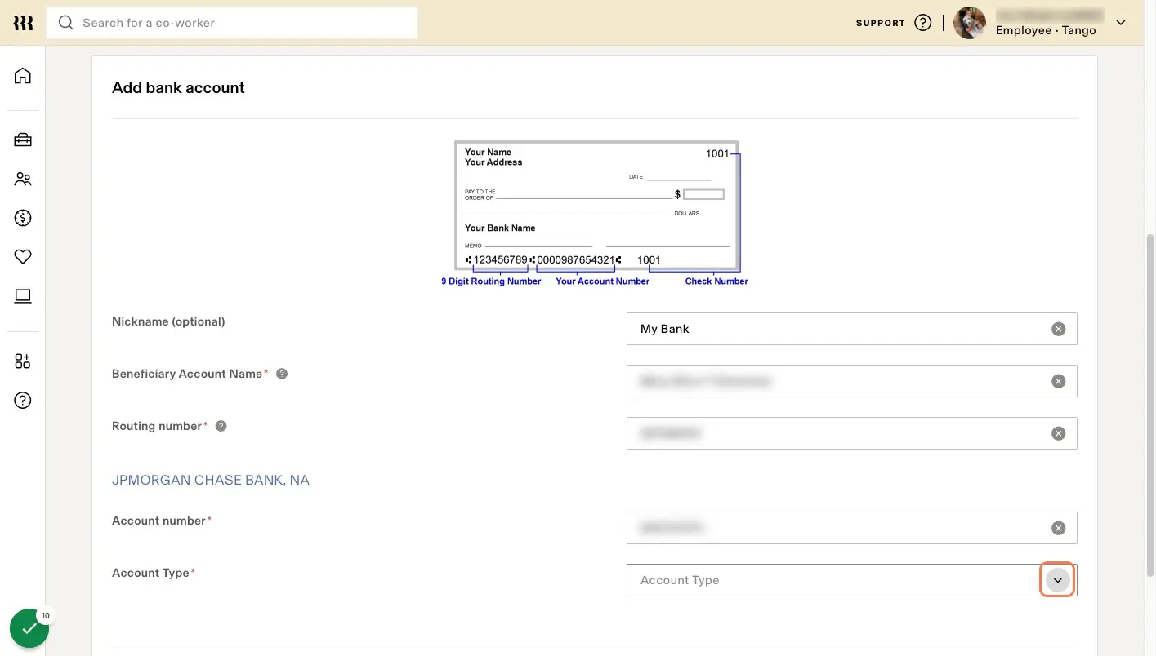This screenshot has width=1156, height=656.
Task: Open the profile menu chevron in header
Action: pos(1121,23)
